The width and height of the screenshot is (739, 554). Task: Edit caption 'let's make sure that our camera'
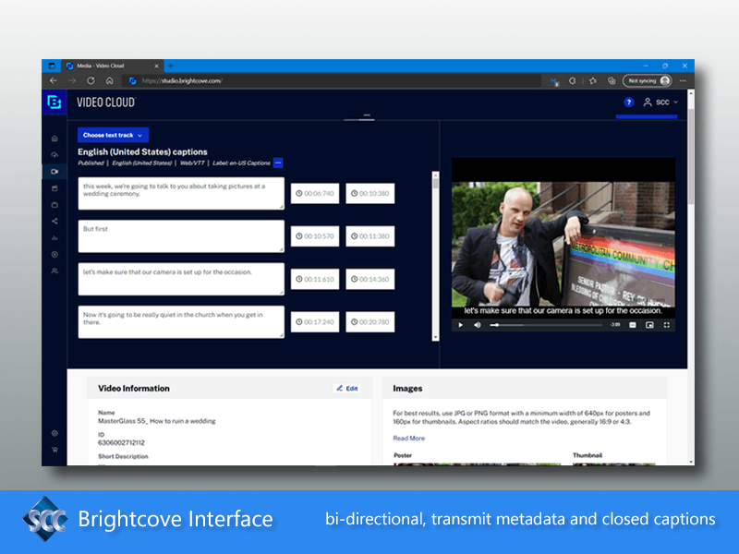point(181,280)
